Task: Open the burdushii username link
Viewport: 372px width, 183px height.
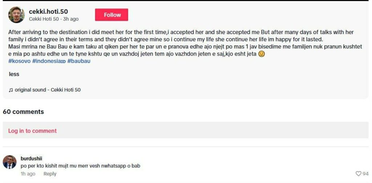Action: point(31,158)
